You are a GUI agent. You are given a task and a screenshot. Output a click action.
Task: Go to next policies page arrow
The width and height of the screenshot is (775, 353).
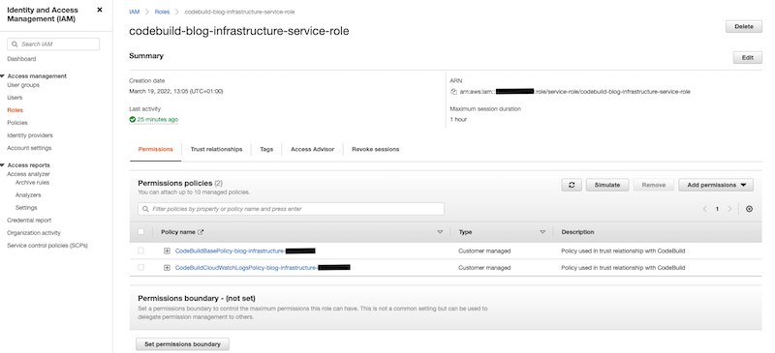point(729,209)
